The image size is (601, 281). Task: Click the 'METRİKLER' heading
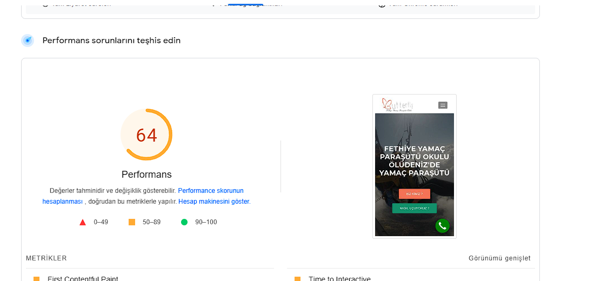(x=46, y=258)
